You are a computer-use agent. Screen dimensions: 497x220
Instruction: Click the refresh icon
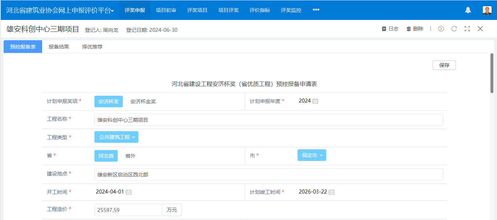coord(454,29)
